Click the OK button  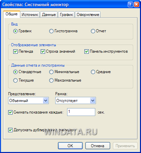tap(70, 146)
